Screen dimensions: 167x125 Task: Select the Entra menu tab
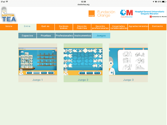27,26
